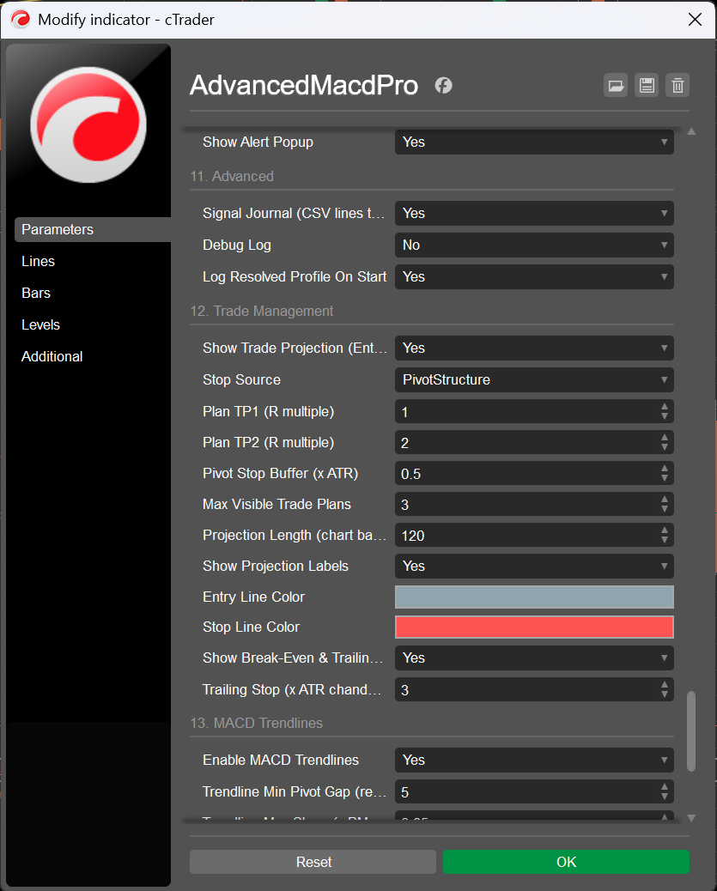This screenshot has width=717, height=891.
Task: Click the load preset folder icon
Action: (615, 86)
